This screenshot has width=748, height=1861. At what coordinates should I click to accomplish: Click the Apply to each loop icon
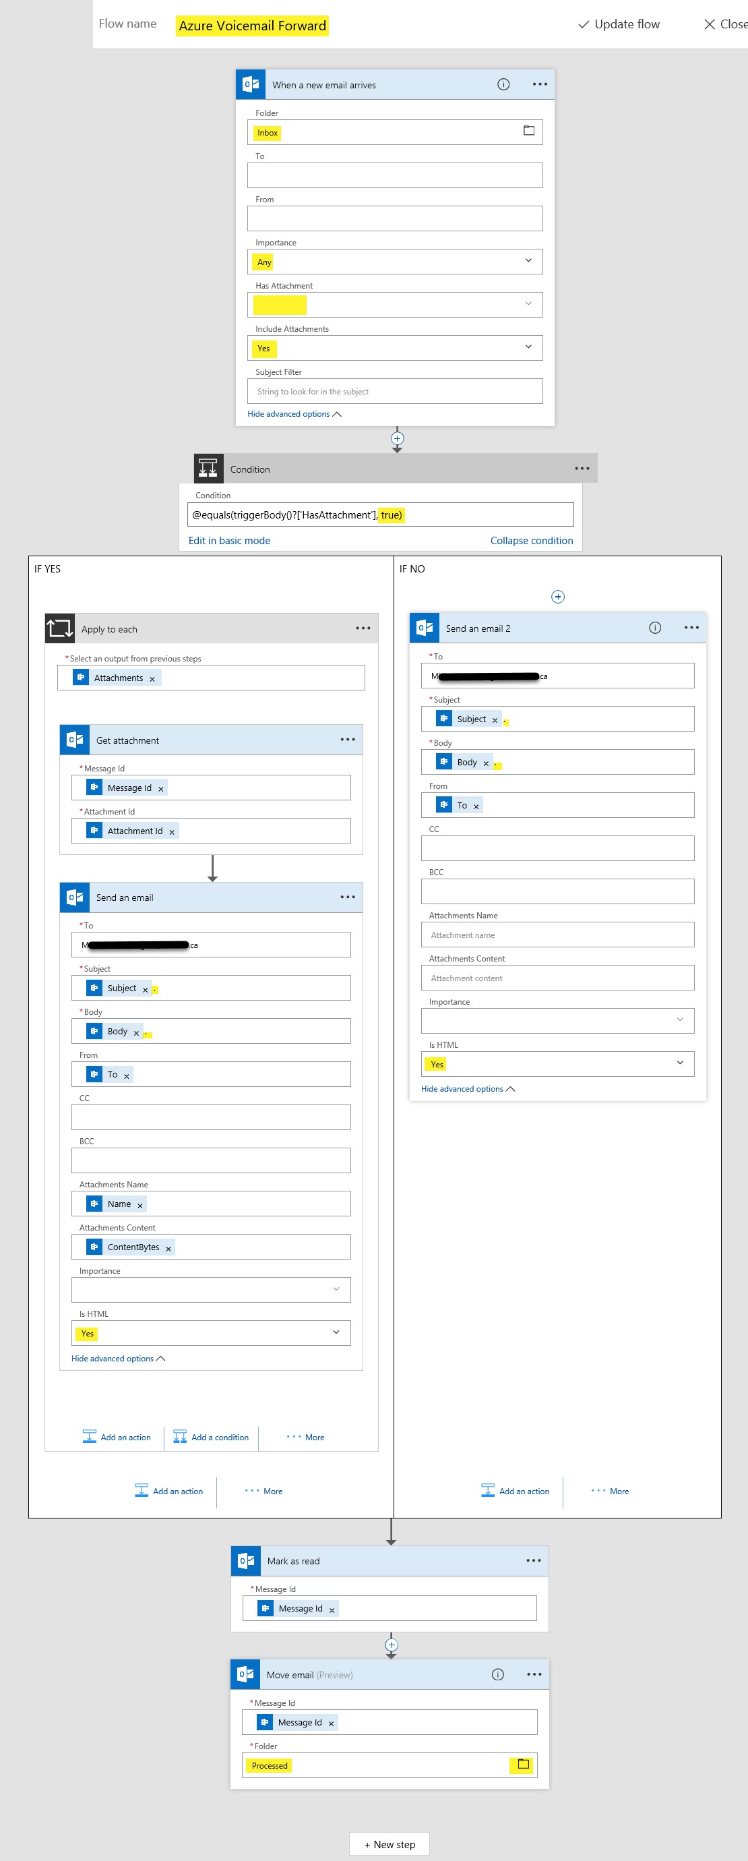[x=60, y=628]
